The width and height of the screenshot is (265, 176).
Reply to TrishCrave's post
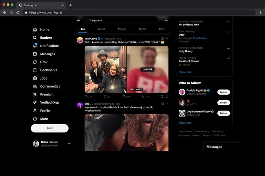pos(88,96)
